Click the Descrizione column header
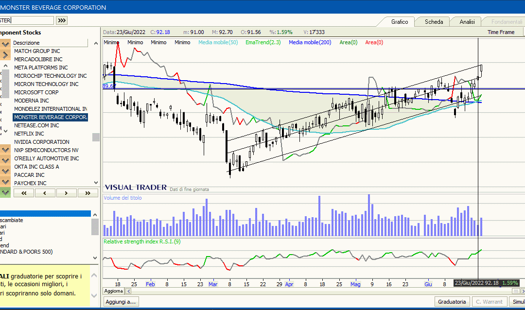Screen dimensions: 525x310 tap(50, 43)
